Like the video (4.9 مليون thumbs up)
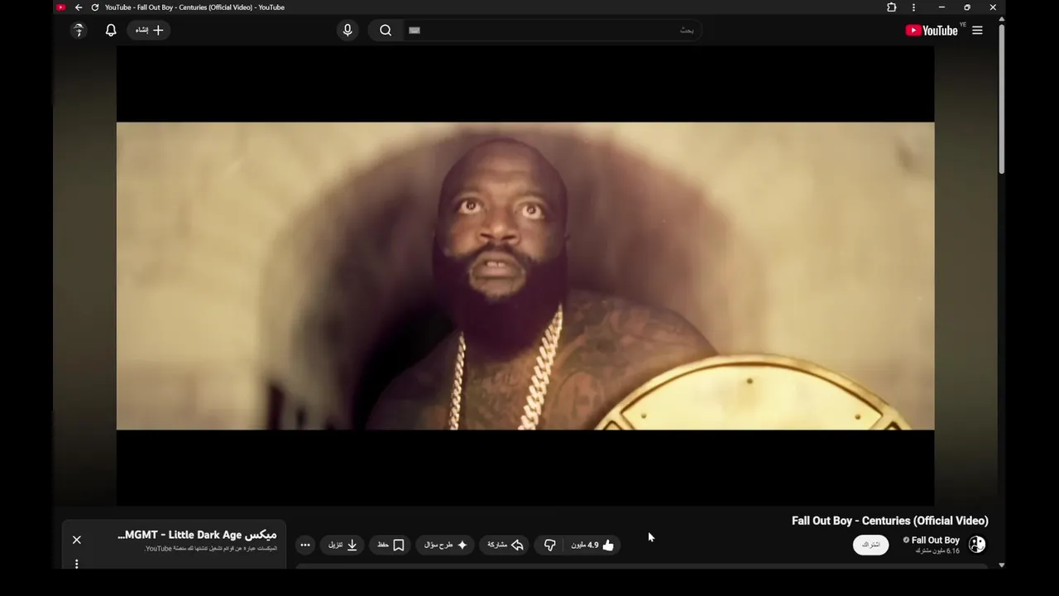The width and height of the screenshot is (1059, 596). pyautogui.click(x=593, y=545)
